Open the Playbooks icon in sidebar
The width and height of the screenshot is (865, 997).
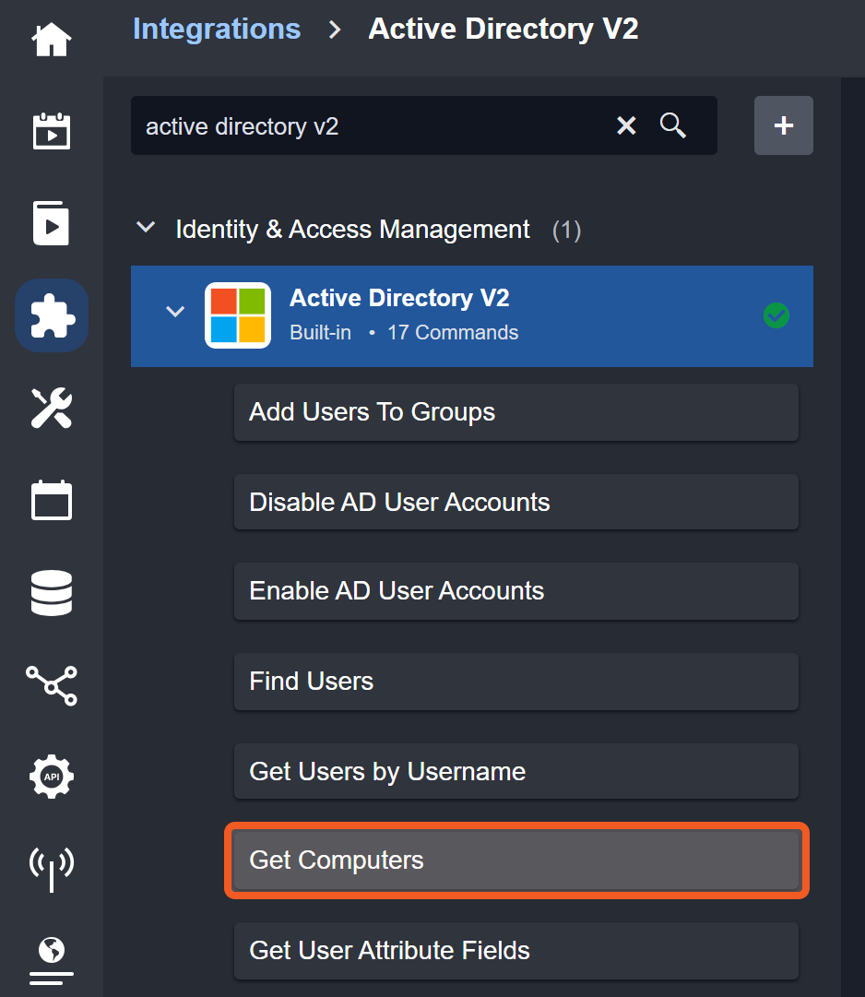pos(51,223)
